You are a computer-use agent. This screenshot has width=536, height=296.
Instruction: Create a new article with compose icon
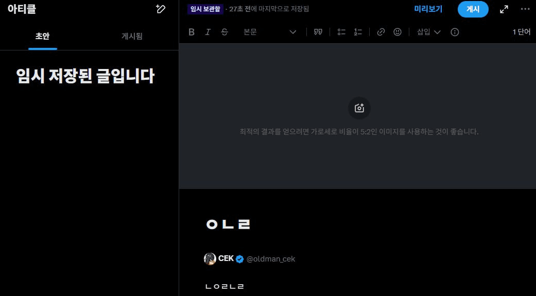(x=160, y=9)
